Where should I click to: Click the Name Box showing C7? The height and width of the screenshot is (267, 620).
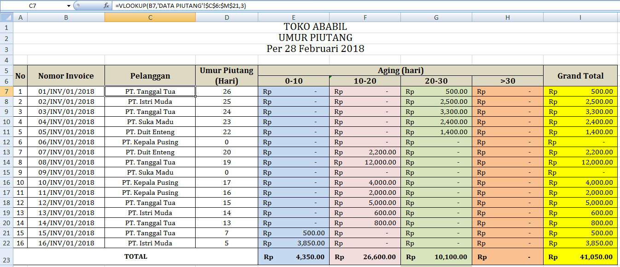(32, 6)
